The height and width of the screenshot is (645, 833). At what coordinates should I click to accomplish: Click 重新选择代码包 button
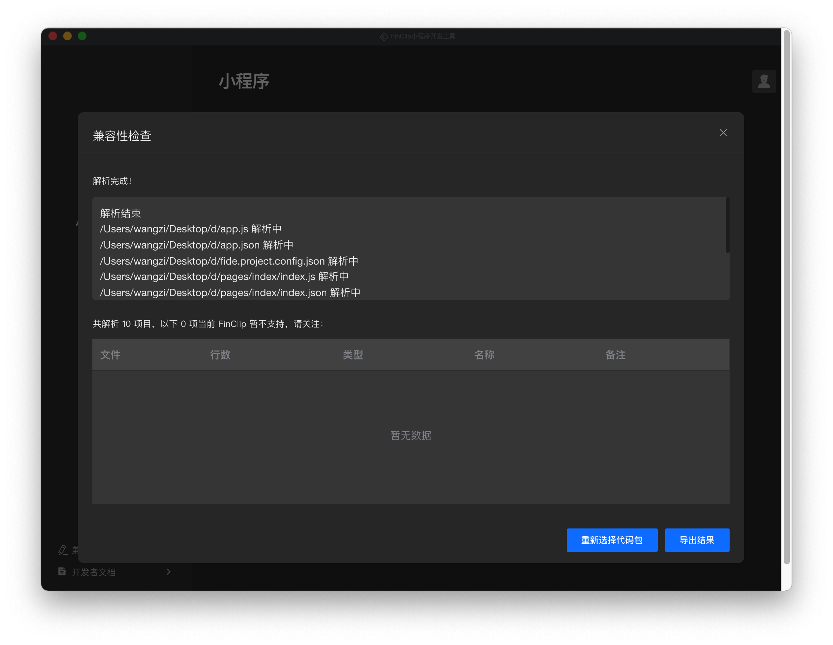tap(612, 540)
